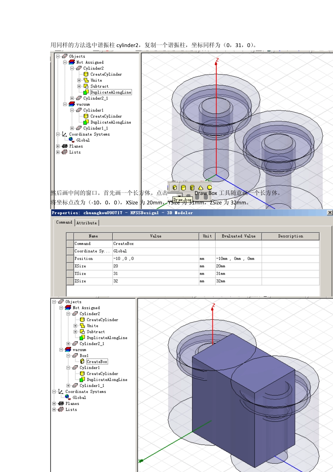Screen dimensions: 333x472
Task: Click the ZSize value cell
Action: [156, 281]
